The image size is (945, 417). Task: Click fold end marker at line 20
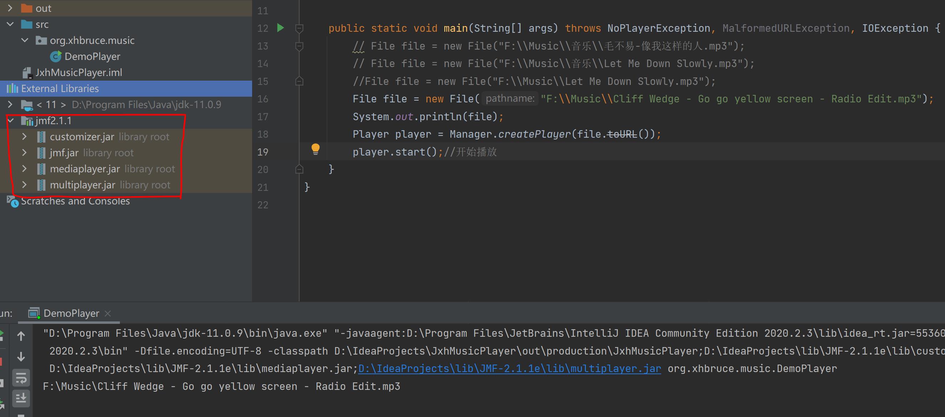(x=299, y=169)
